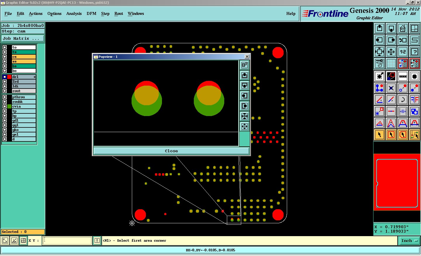Click the pan up icon in right toolbar
This screenshot has width=421, height=256.
(x=379, y=28)
